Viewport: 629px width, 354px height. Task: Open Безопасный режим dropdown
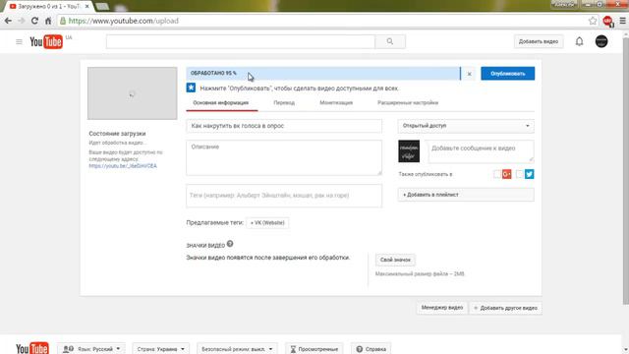coord(237,349)
